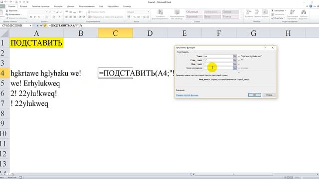Open Format as Table (Форматировать как таблицу)
Screen dimensions: 319x179
(x=177, y=14)
